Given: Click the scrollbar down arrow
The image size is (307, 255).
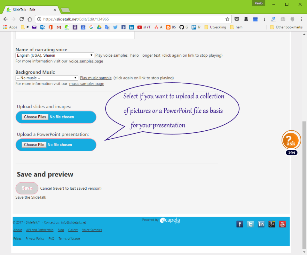Looking at the screenshot, I should tap(304, 252).
